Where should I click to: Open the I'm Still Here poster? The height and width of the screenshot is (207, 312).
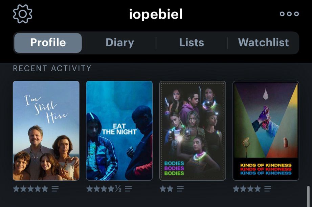46,131
